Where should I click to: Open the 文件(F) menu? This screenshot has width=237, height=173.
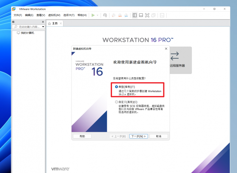coord(18,15)
